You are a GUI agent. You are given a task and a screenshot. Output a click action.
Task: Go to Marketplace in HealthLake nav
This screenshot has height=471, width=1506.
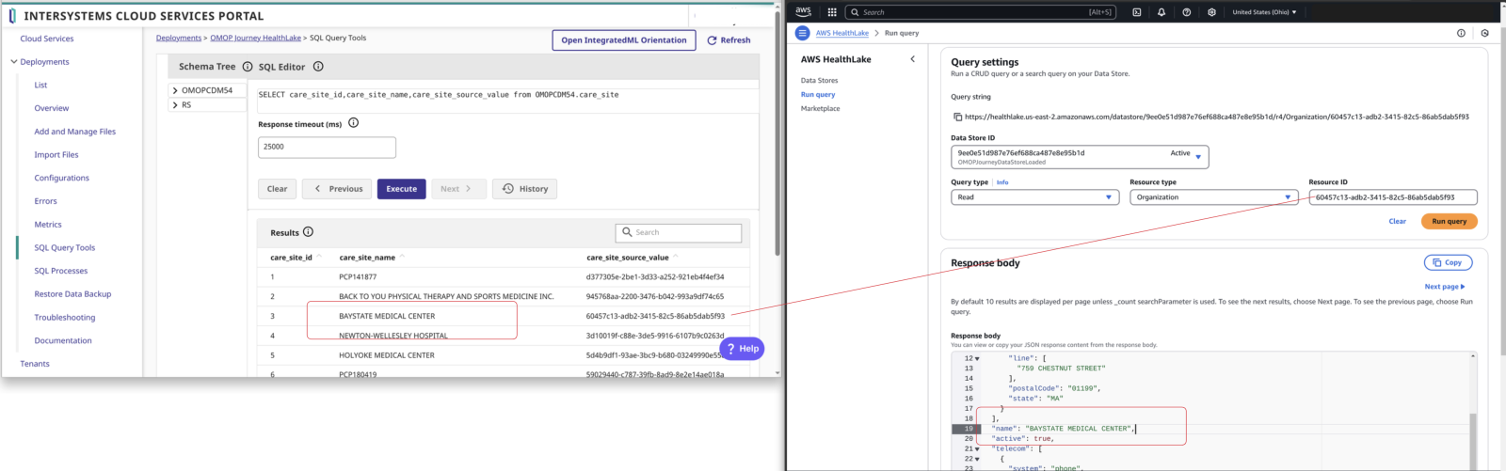pos(820,109)
